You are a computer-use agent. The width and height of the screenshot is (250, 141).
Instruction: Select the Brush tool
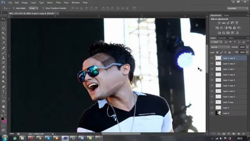(x=4, y=52)
